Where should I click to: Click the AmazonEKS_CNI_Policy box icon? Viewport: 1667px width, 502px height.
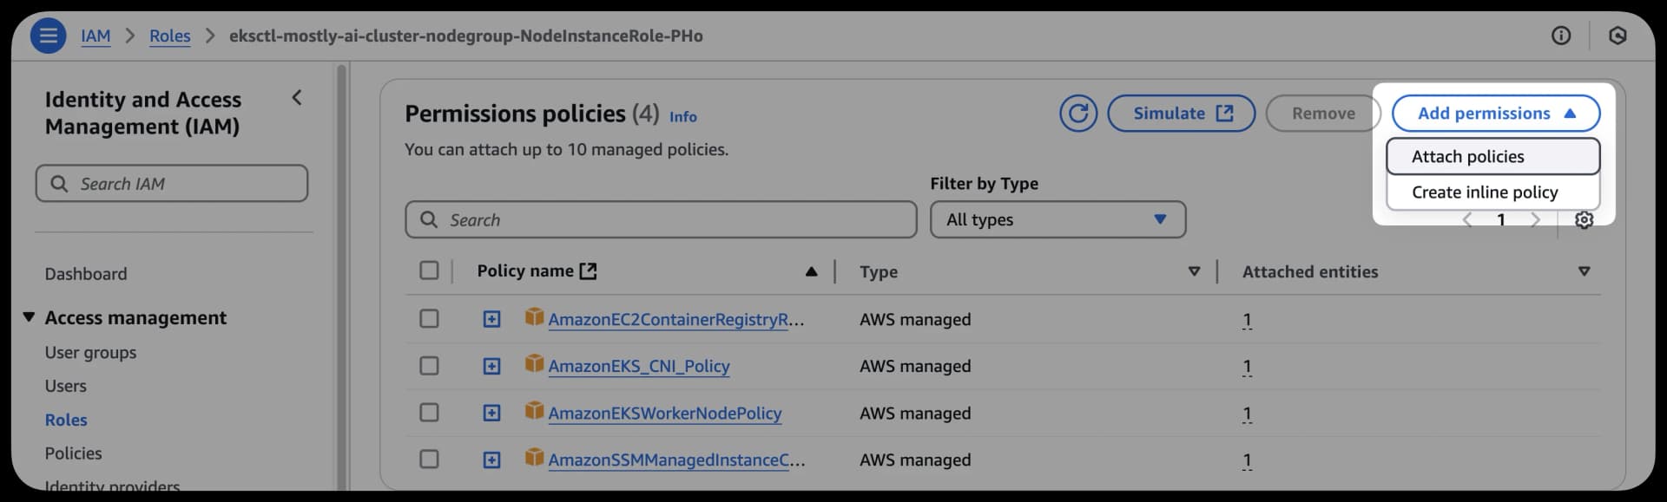tap(534, 364)
